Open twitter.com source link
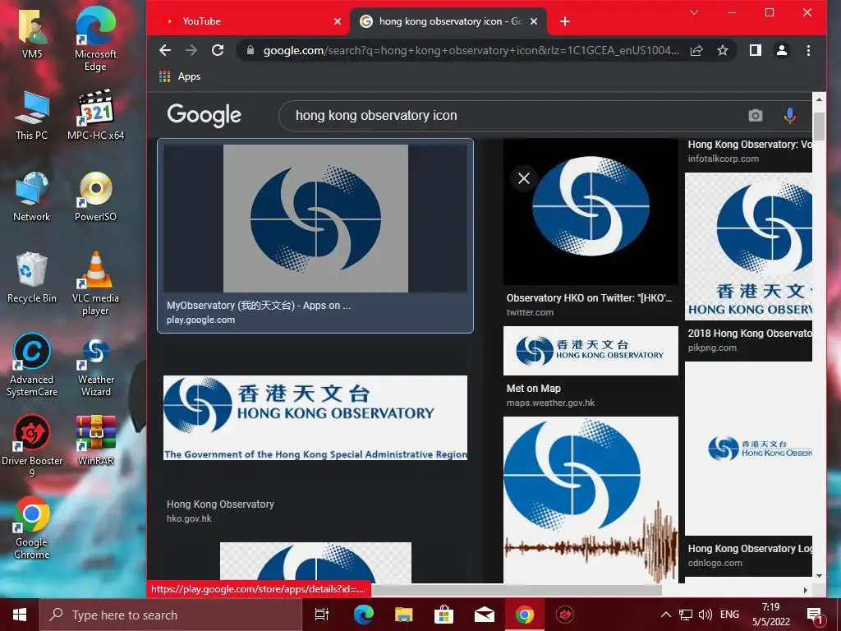The image size is (841, 631). (x=530, y=312)
